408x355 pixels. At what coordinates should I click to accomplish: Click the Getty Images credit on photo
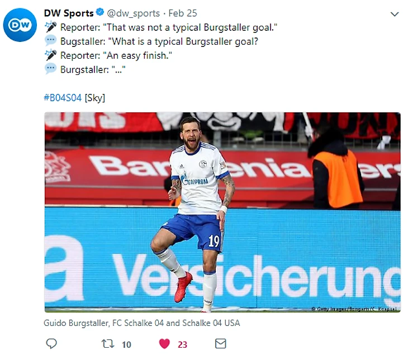click(354, 309)
